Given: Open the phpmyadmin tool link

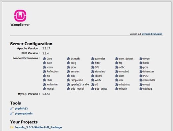Looking at the screenshot, I should [24, 113].
